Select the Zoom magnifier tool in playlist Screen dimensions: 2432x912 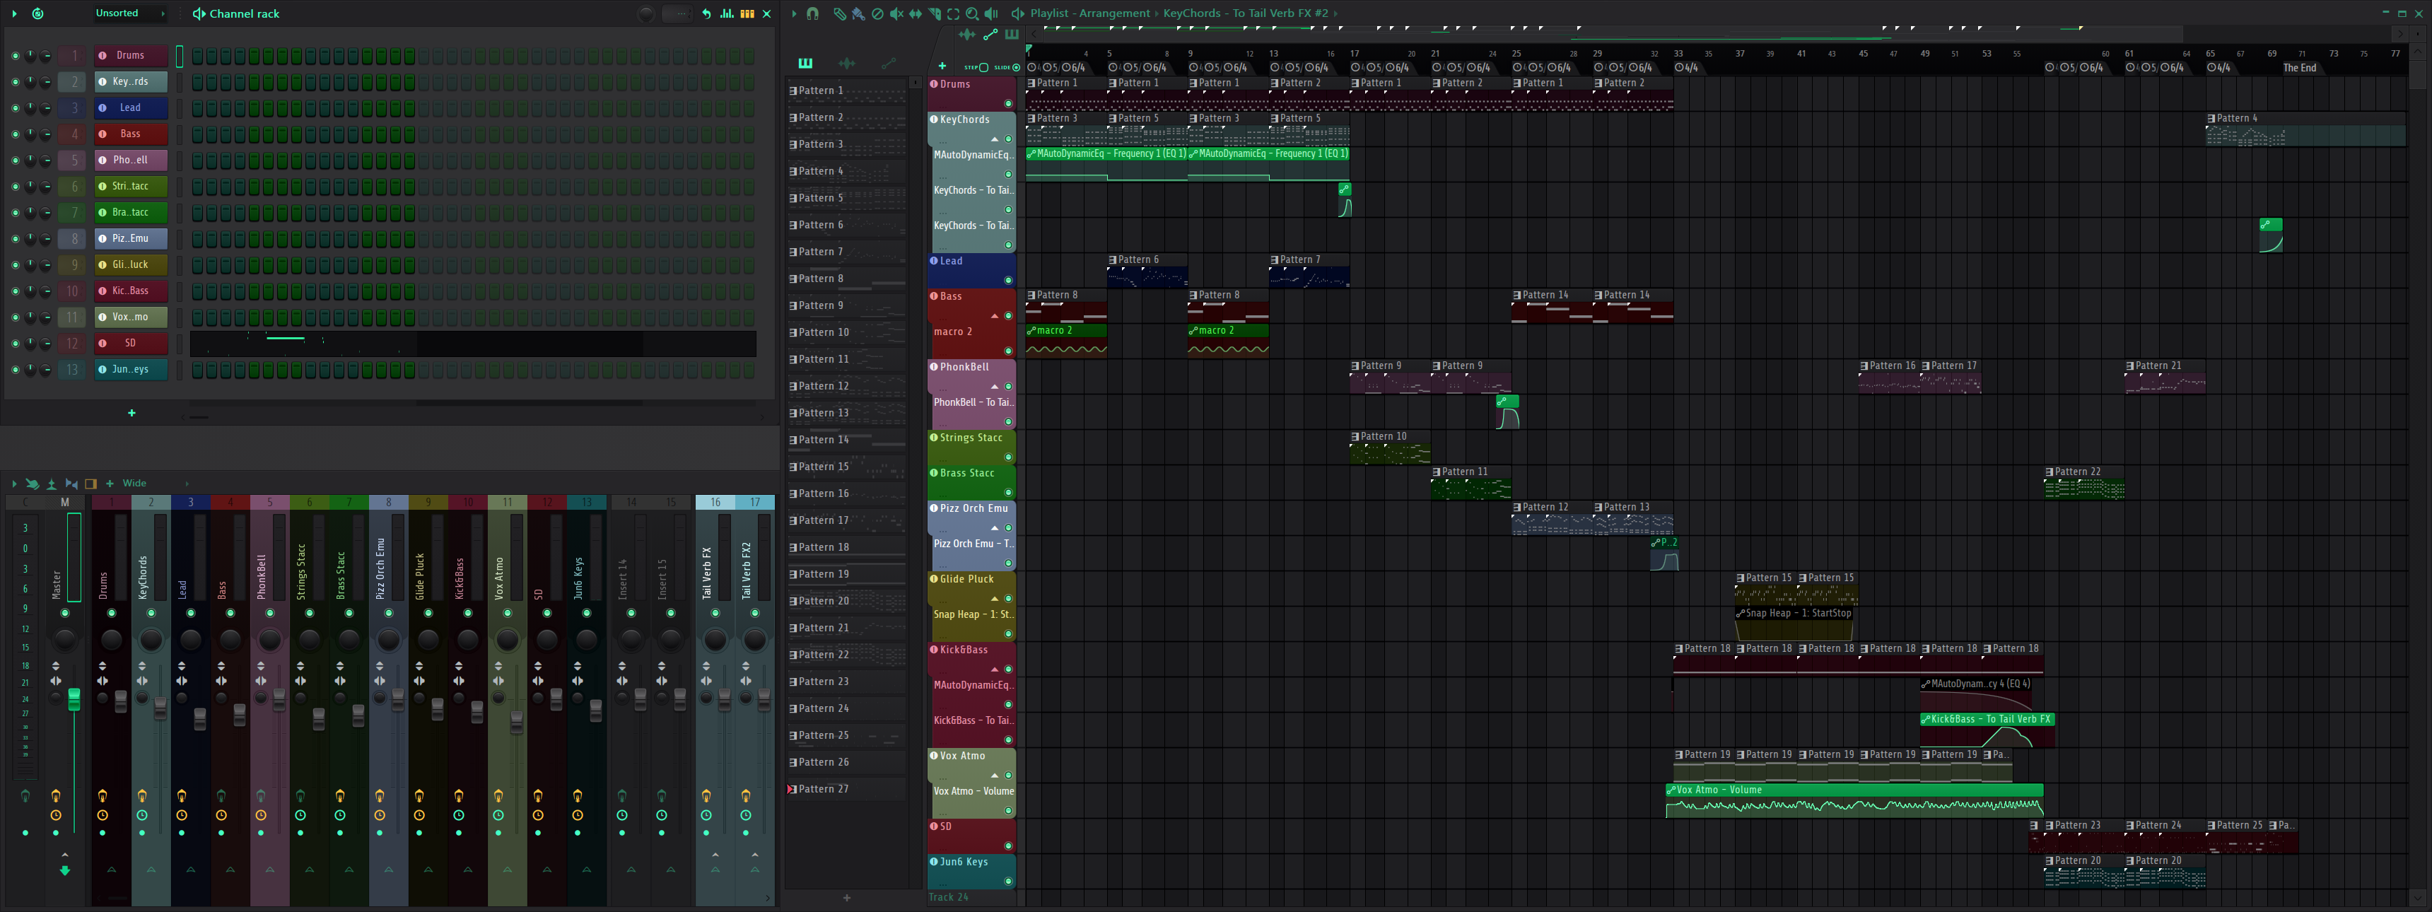pyautogui.click(x=971, y=13)
